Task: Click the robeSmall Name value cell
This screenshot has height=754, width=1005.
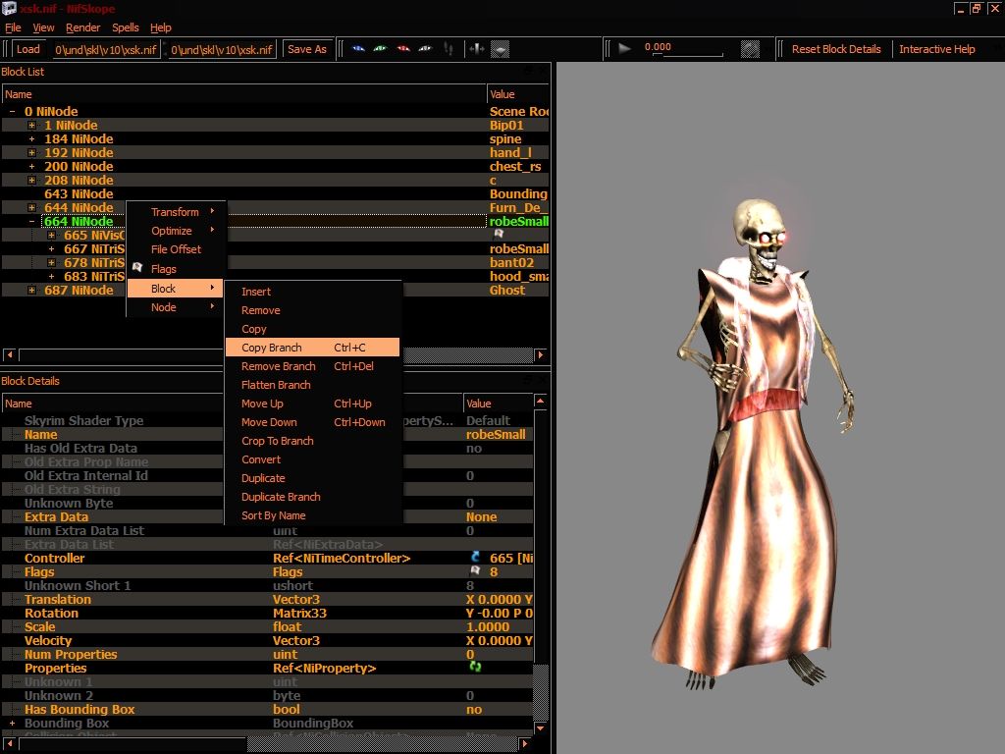Action: (499, 434)
